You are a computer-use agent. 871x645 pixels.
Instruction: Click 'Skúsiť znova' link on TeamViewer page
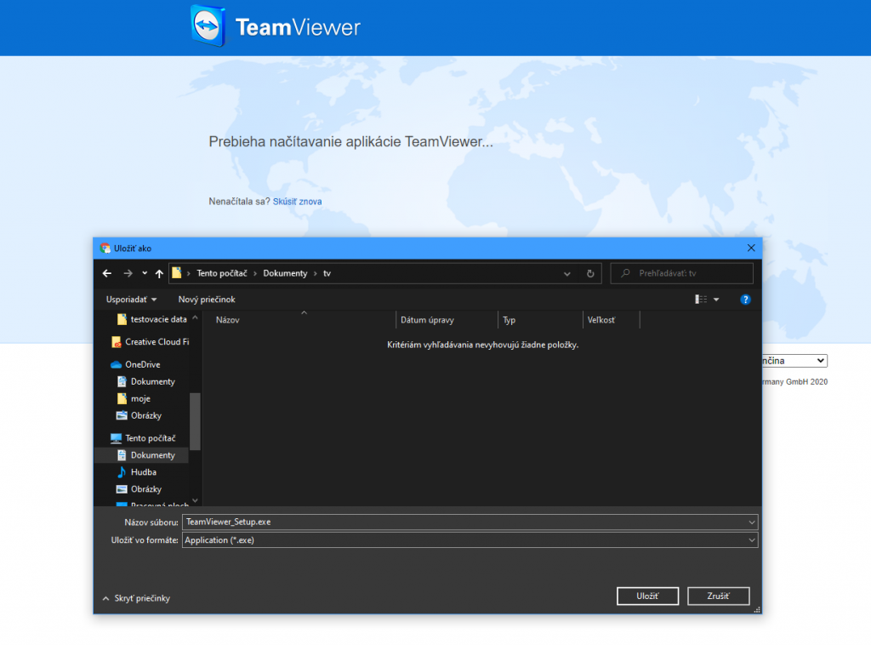coord(297,202)
